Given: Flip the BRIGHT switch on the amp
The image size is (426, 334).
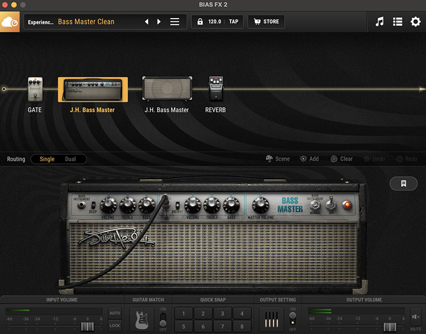Looking at the screenshot, I should (x=177, y=205).
